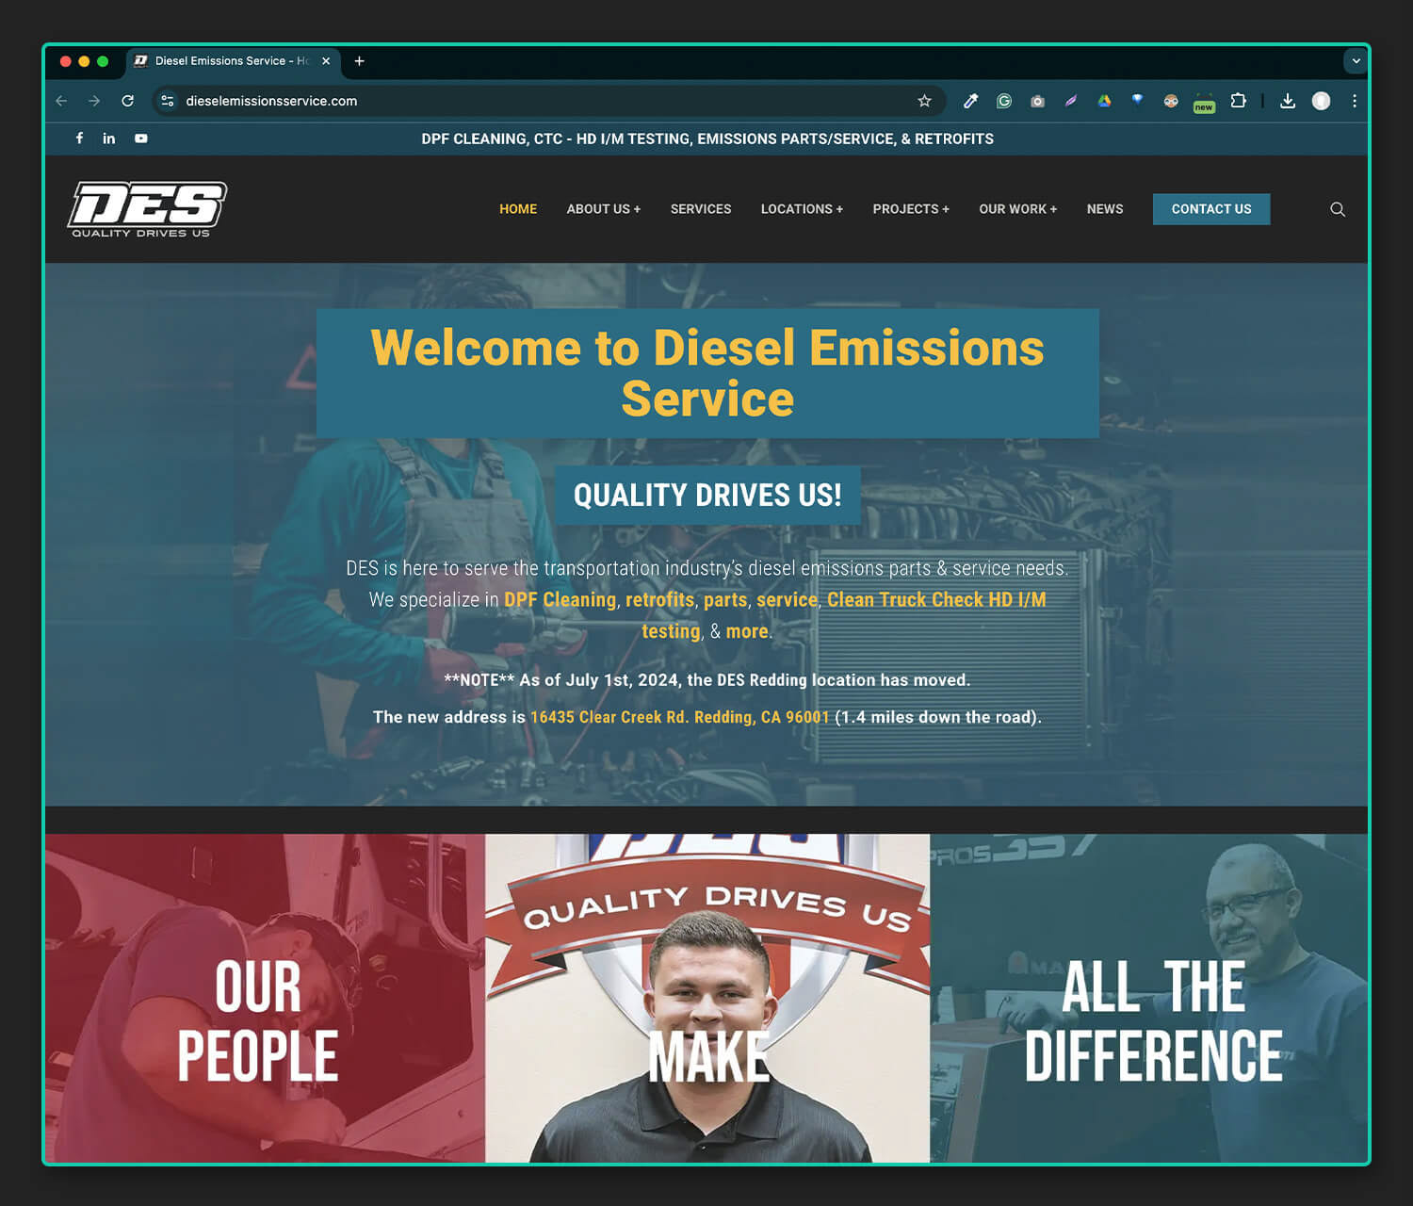The image size is (1413, 1206).
Task: Expand the About Us + menu
Action: pos(604,209)
